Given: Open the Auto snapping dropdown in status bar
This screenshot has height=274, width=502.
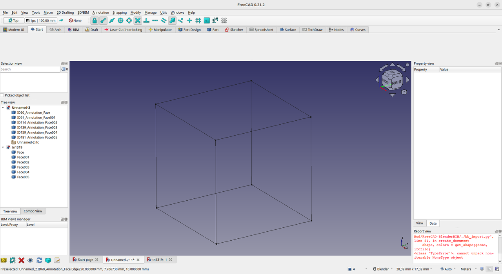Looking at the screenshot, I should click(x=448, y=269).
